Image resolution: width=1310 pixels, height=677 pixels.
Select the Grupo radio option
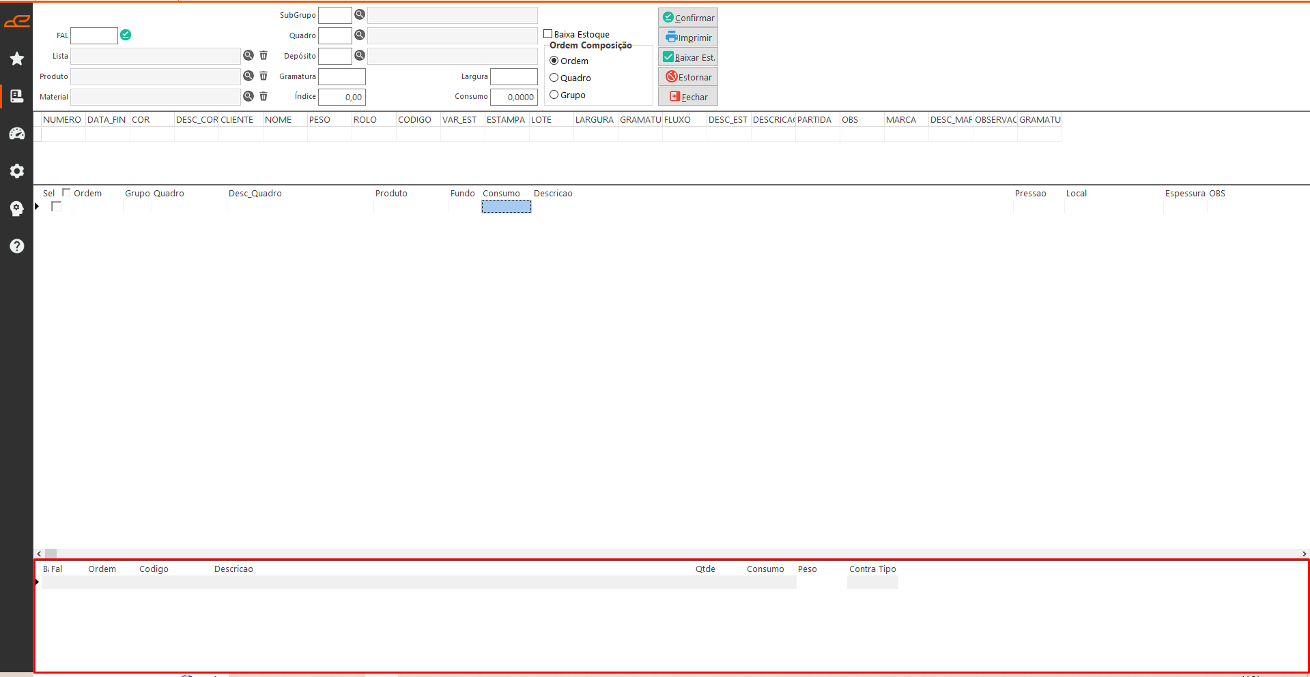click(554, 95)
